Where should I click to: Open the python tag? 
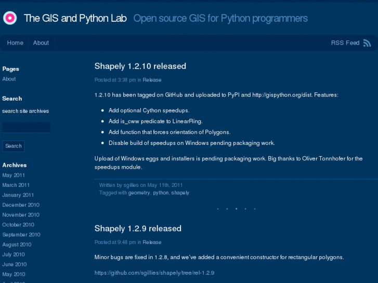click(x=161, y=193)
